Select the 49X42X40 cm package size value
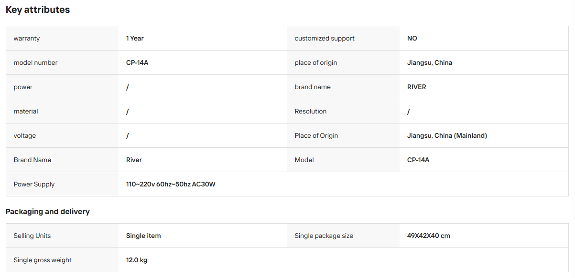 pos(429,236)
